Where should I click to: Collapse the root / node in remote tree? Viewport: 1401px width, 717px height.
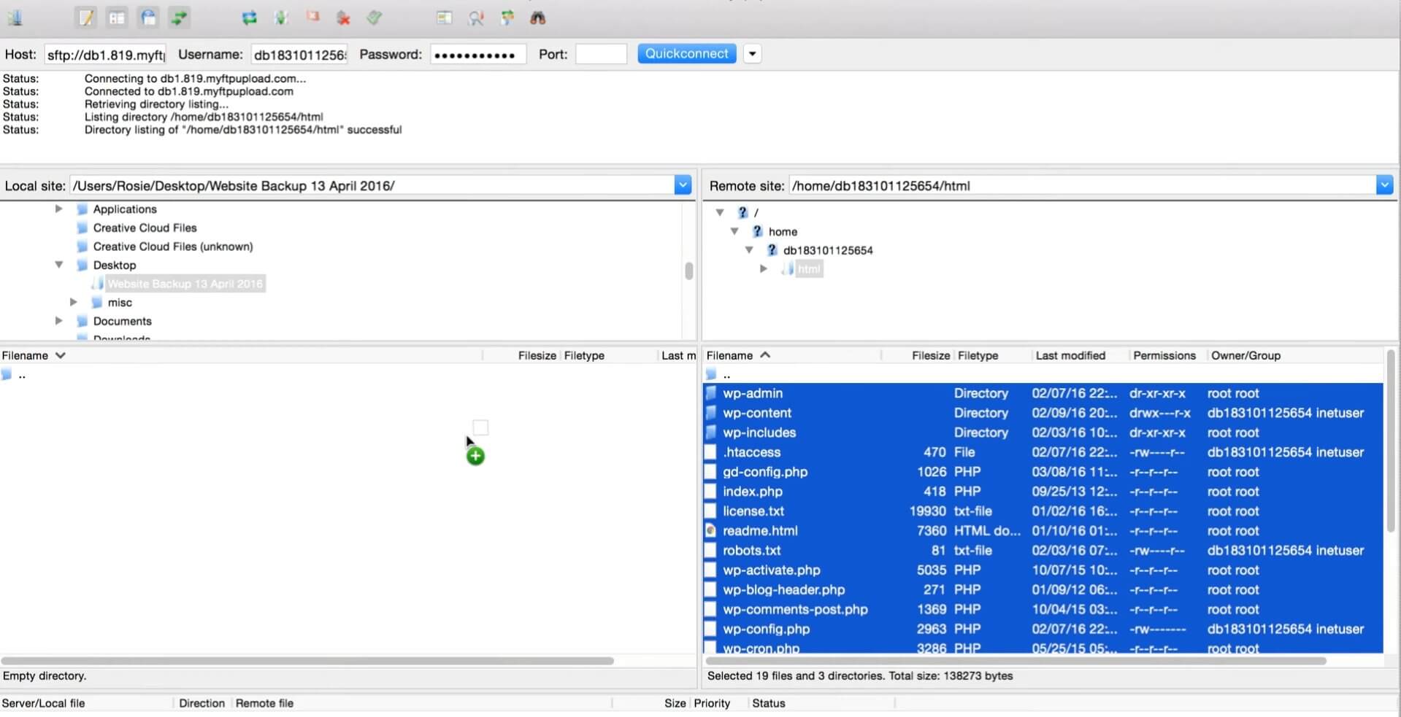click(720, 212)
